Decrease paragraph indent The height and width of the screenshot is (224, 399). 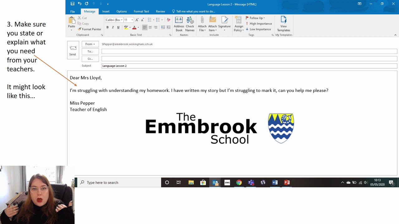[x=163, y=27]
